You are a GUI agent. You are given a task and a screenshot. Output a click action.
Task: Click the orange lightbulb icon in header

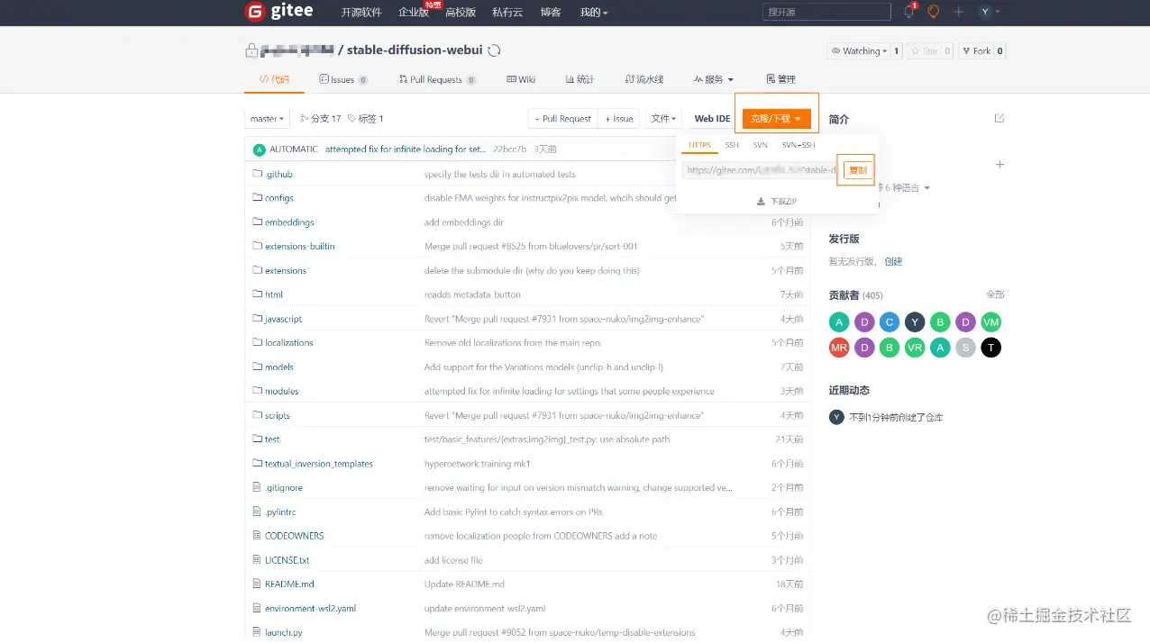pos(934,12)
